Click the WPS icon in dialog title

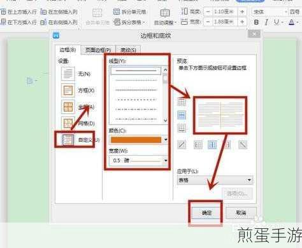click(56, 35)
